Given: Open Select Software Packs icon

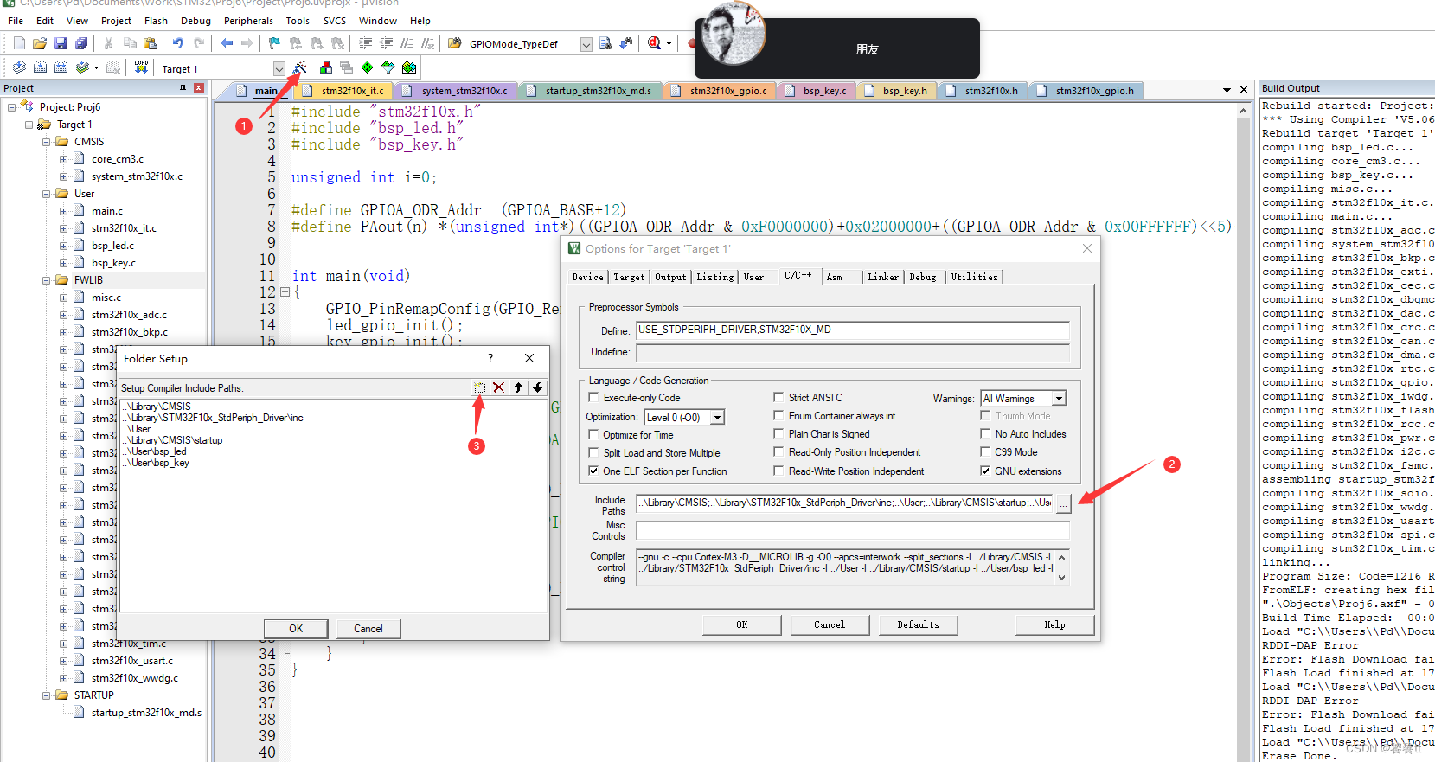Looking at the screenshot, I should 388,67.
